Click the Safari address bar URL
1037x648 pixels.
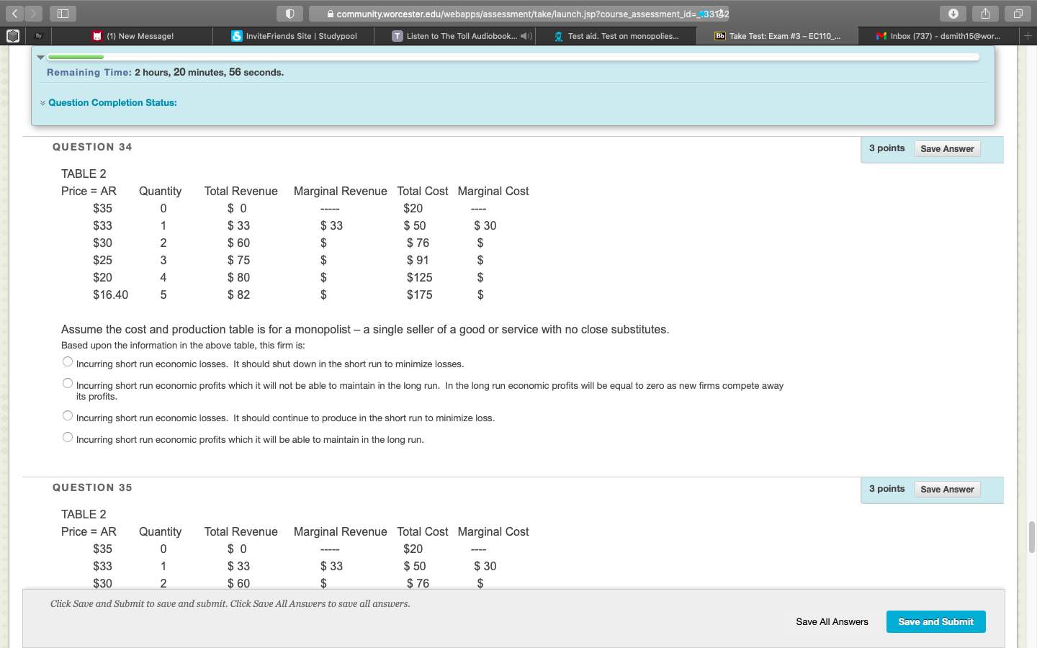tap(518, 14)
